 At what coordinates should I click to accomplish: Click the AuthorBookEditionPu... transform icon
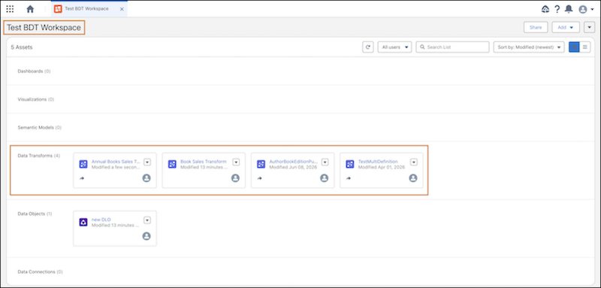click(x=261, y=164)
